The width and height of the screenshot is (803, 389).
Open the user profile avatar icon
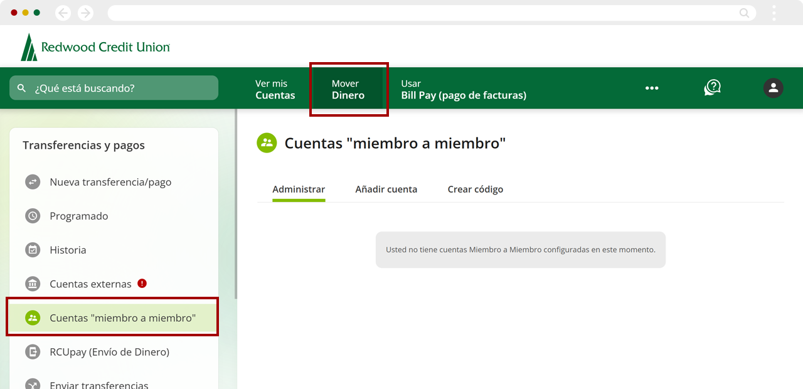pyautogui.click(x=773, y=88)
